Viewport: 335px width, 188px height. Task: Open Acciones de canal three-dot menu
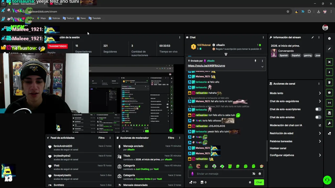pos(319,84)
